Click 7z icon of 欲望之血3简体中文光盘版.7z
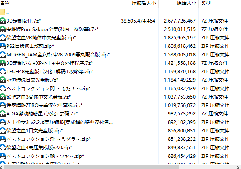 pyautogui.click(x=3, y=97)
